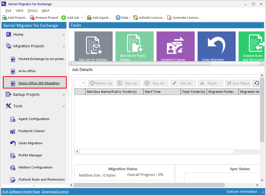Image resolution: width=266 pixels, height=195 pixels.
Task: Click the Remove Project toolbar icon
Action: click(32, 18)
